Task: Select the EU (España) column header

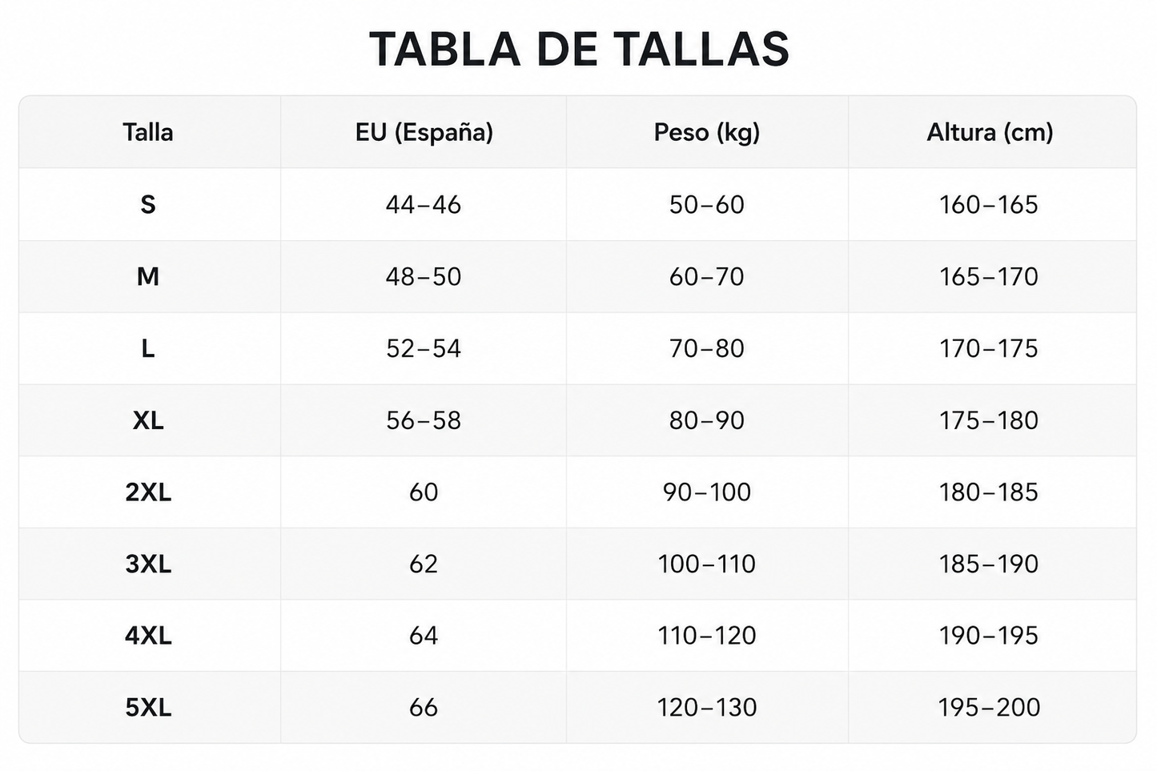Action: [x=424, y=132]
